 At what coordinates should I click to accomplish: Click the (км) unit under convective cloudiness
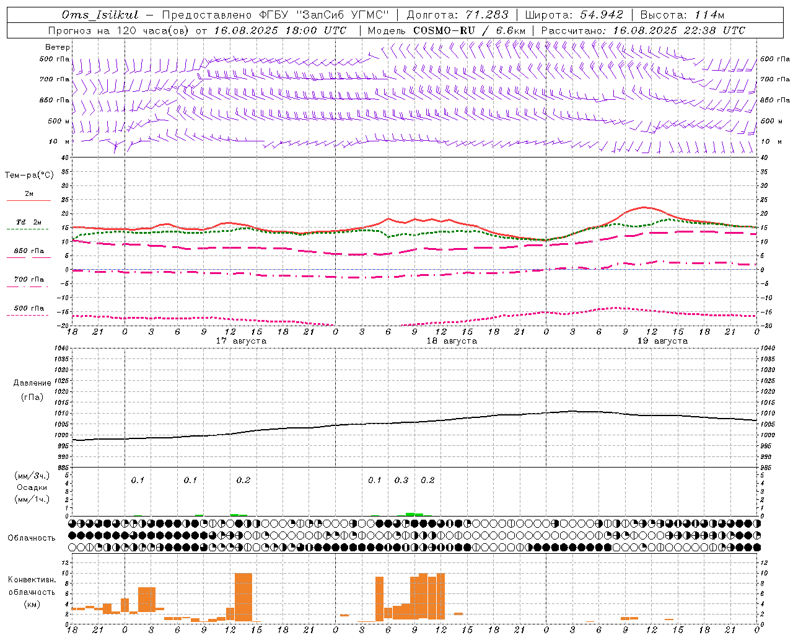[32, 603]
